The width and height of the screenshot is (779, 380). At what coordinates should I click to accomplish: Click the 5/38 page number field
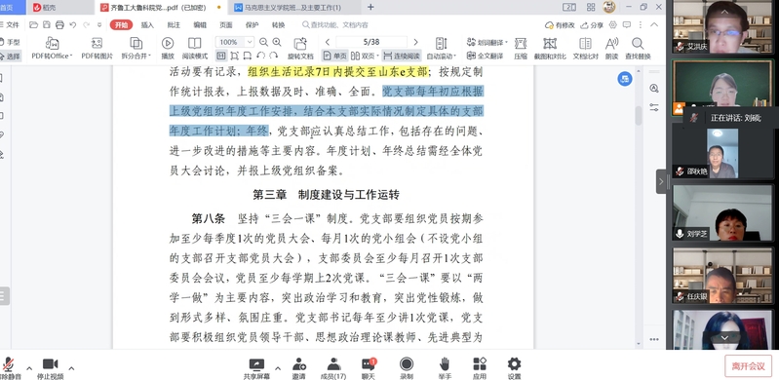[x=371, y=42]
